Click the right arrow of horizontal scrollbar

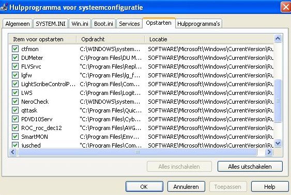pyautogui.click(x=269, y=152)
